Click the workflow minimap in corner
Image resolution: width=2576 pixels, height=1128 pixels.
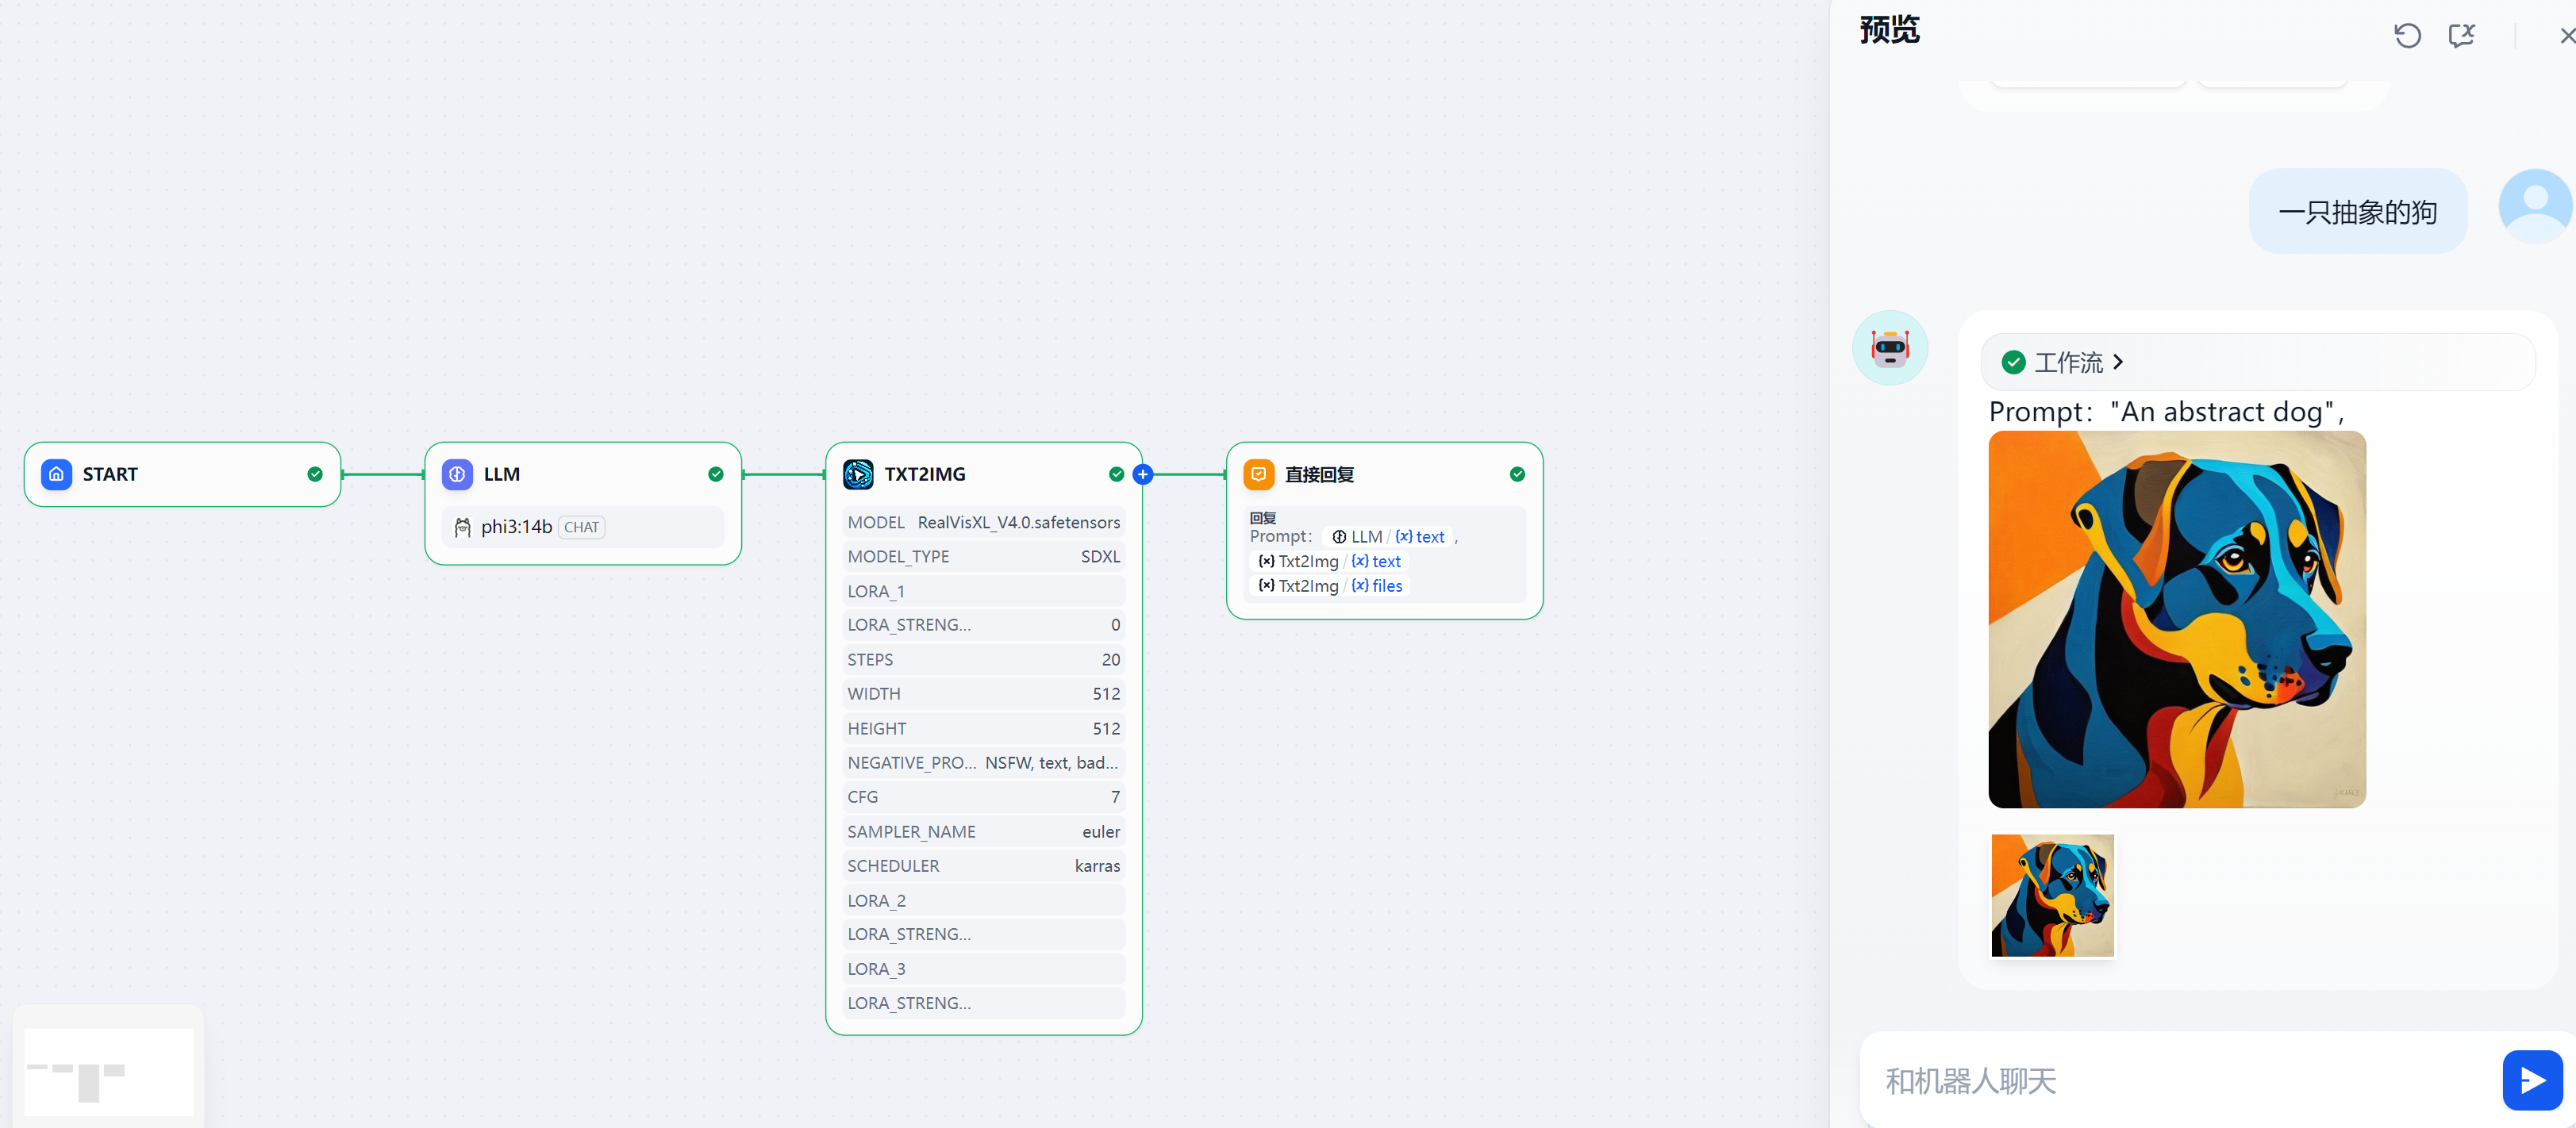(108, 1071)
